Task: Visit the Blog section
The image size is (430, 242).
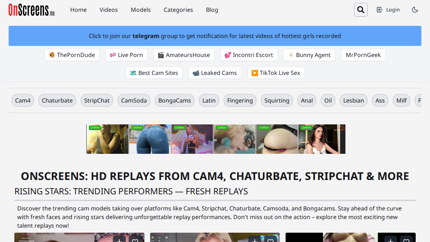Action: [212, 10]
